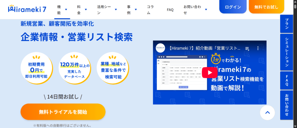Open the プラン side tab
Viewport: 297px width, 128px height.
[x=286, y=24]
